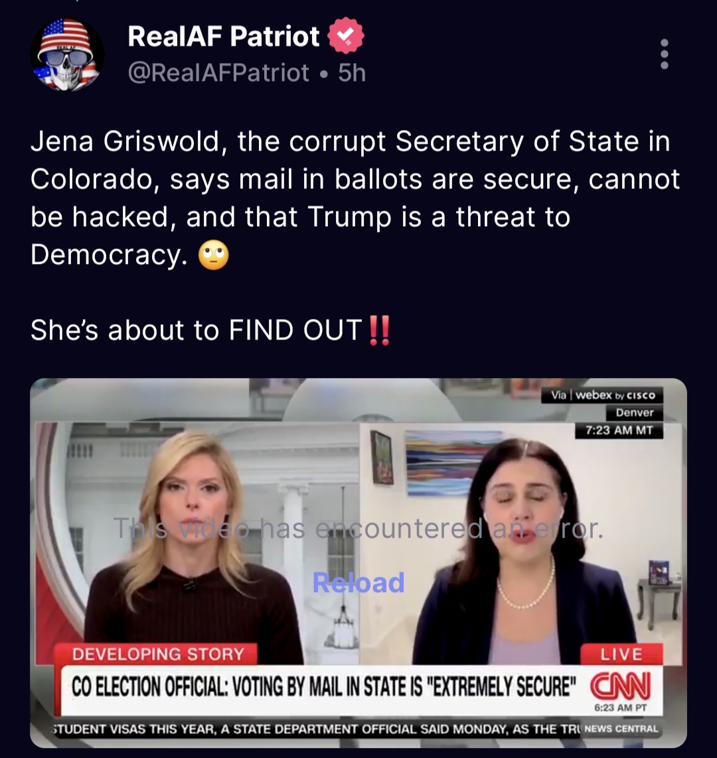The width and height of the screenshot is (717, 758).
Task: Open the 5h post timestamp
Action: pyautogui.click(x=352, y=73)
